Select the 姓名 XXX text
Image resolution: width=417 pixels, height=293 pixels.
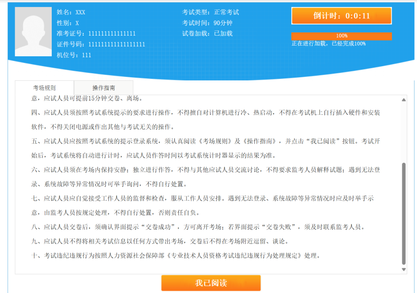coord(71,12)
